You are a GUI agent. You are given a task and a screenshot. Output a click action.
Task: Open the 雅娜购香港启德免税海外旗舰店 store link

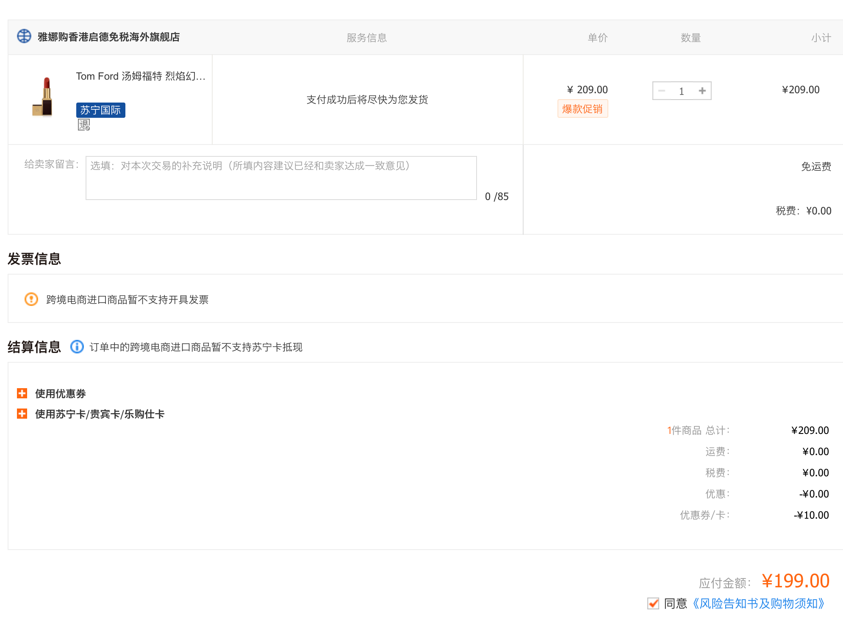click(x=109, y=37)
